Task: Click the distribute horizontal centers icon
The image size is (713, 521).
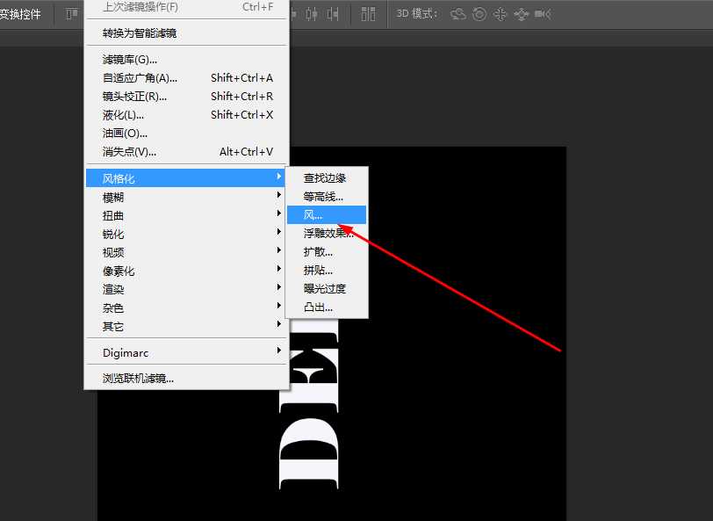Action: coord(310,13)
